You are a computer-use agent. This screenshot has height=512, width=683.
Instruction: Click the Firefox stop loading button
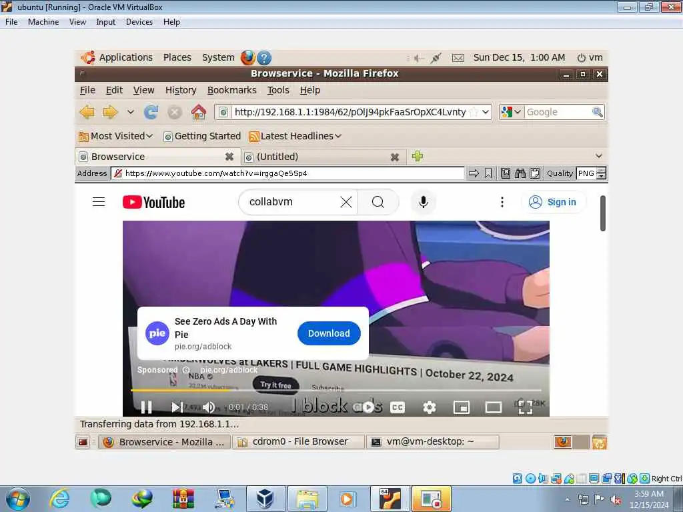pyautogui.click(x=175, y=112)
